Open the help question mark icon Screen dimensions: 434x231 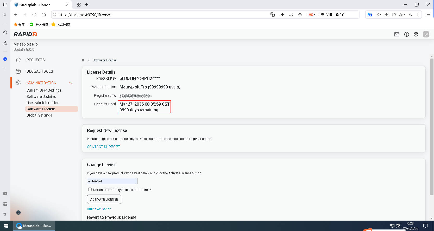click(406, 34)
